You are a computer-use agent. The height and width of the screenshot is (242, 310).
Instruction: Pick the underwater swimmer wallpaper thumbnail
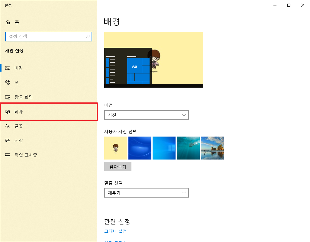188,148
